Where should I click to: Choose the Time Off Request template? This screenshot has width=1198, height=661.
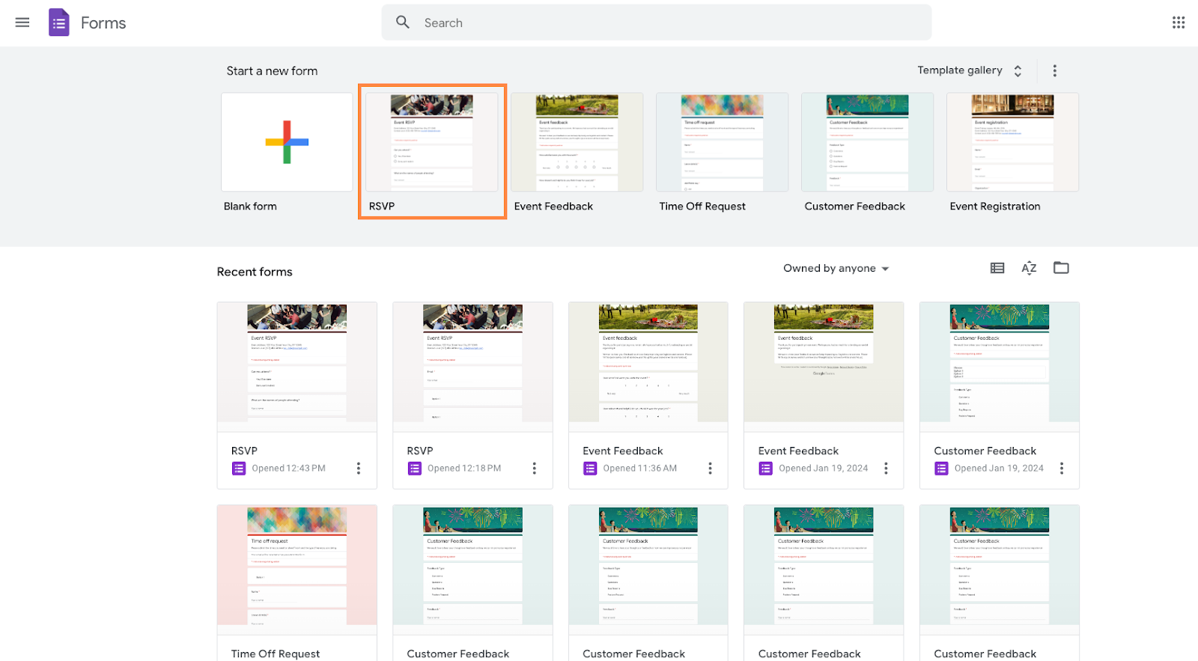click(x=722, y=142)
